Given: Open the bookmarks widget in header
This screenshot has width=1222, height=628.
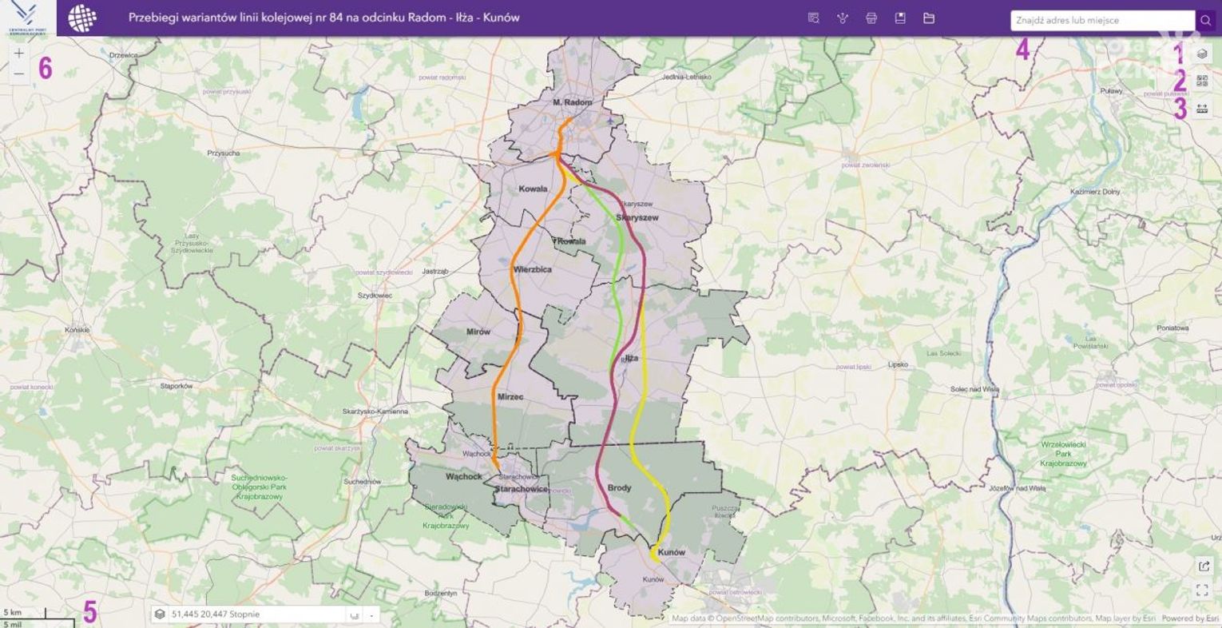Looking at the screenshot, I should (900, 18).
